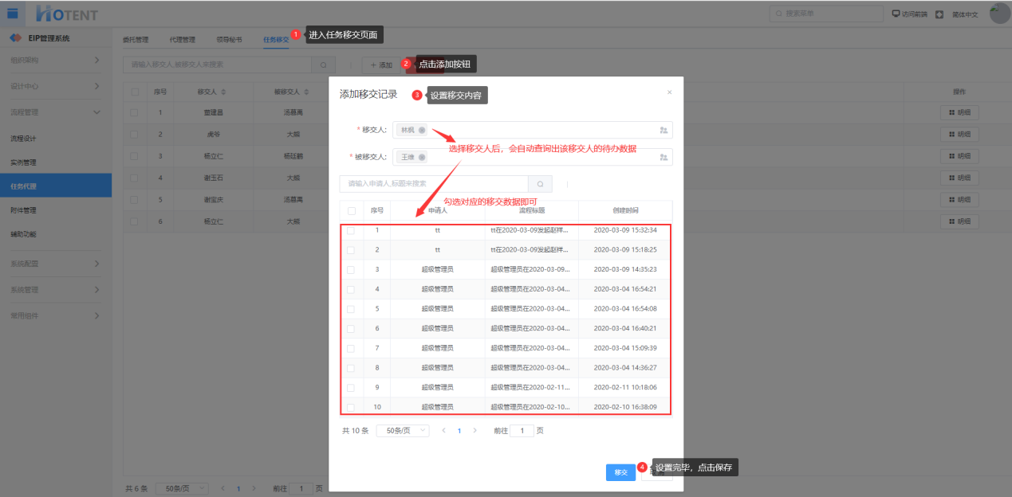
Task: Click the user picker icon in 移交人 field
Action: [x=664, y=130]
